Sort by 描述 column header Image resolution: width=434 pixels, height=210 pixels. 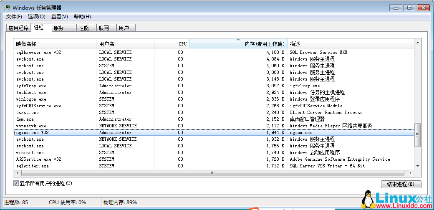coord(351,44)
